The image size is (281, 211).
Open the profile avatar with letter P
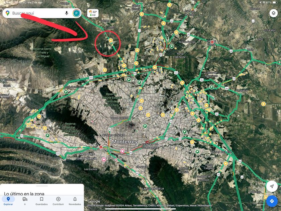[x=77, y=13]
